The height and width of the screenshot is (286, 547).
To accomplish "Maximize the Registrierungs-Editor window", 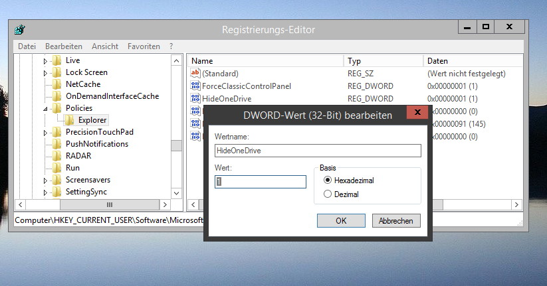I will 486,27.
